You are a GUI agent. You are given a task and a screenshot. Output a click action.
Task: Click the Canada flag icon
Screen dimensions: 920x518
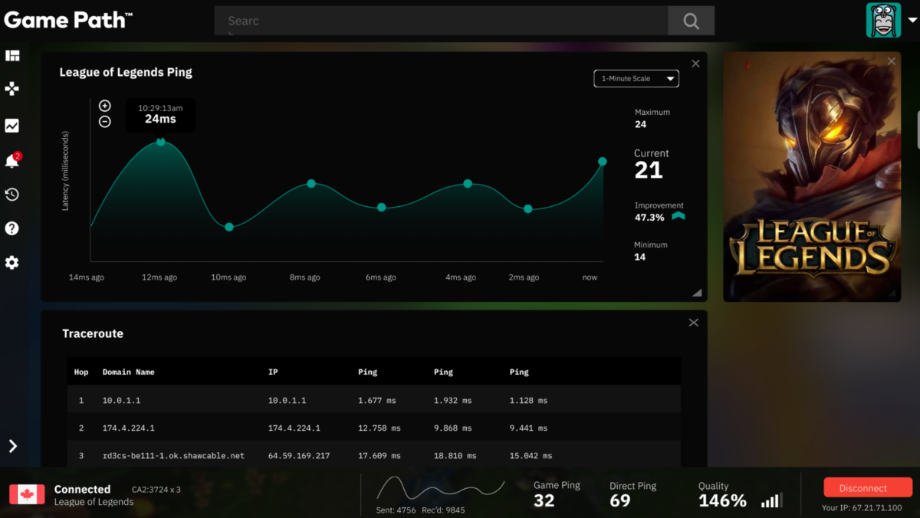point(27,494)
